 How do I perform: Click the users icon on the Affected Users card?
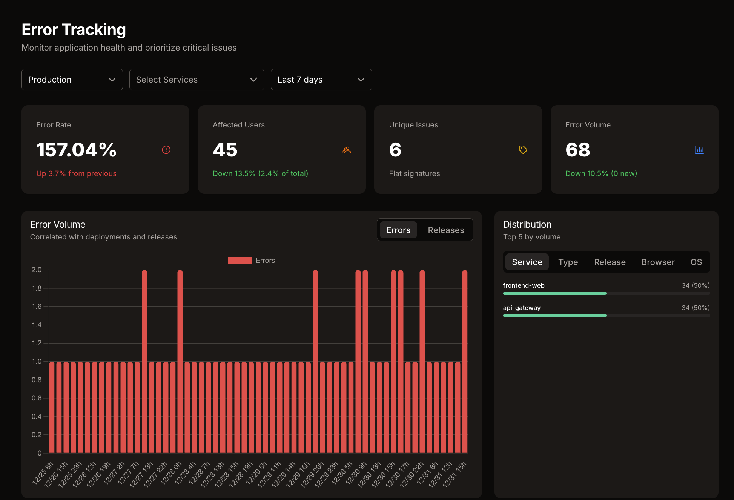[346, 150]
